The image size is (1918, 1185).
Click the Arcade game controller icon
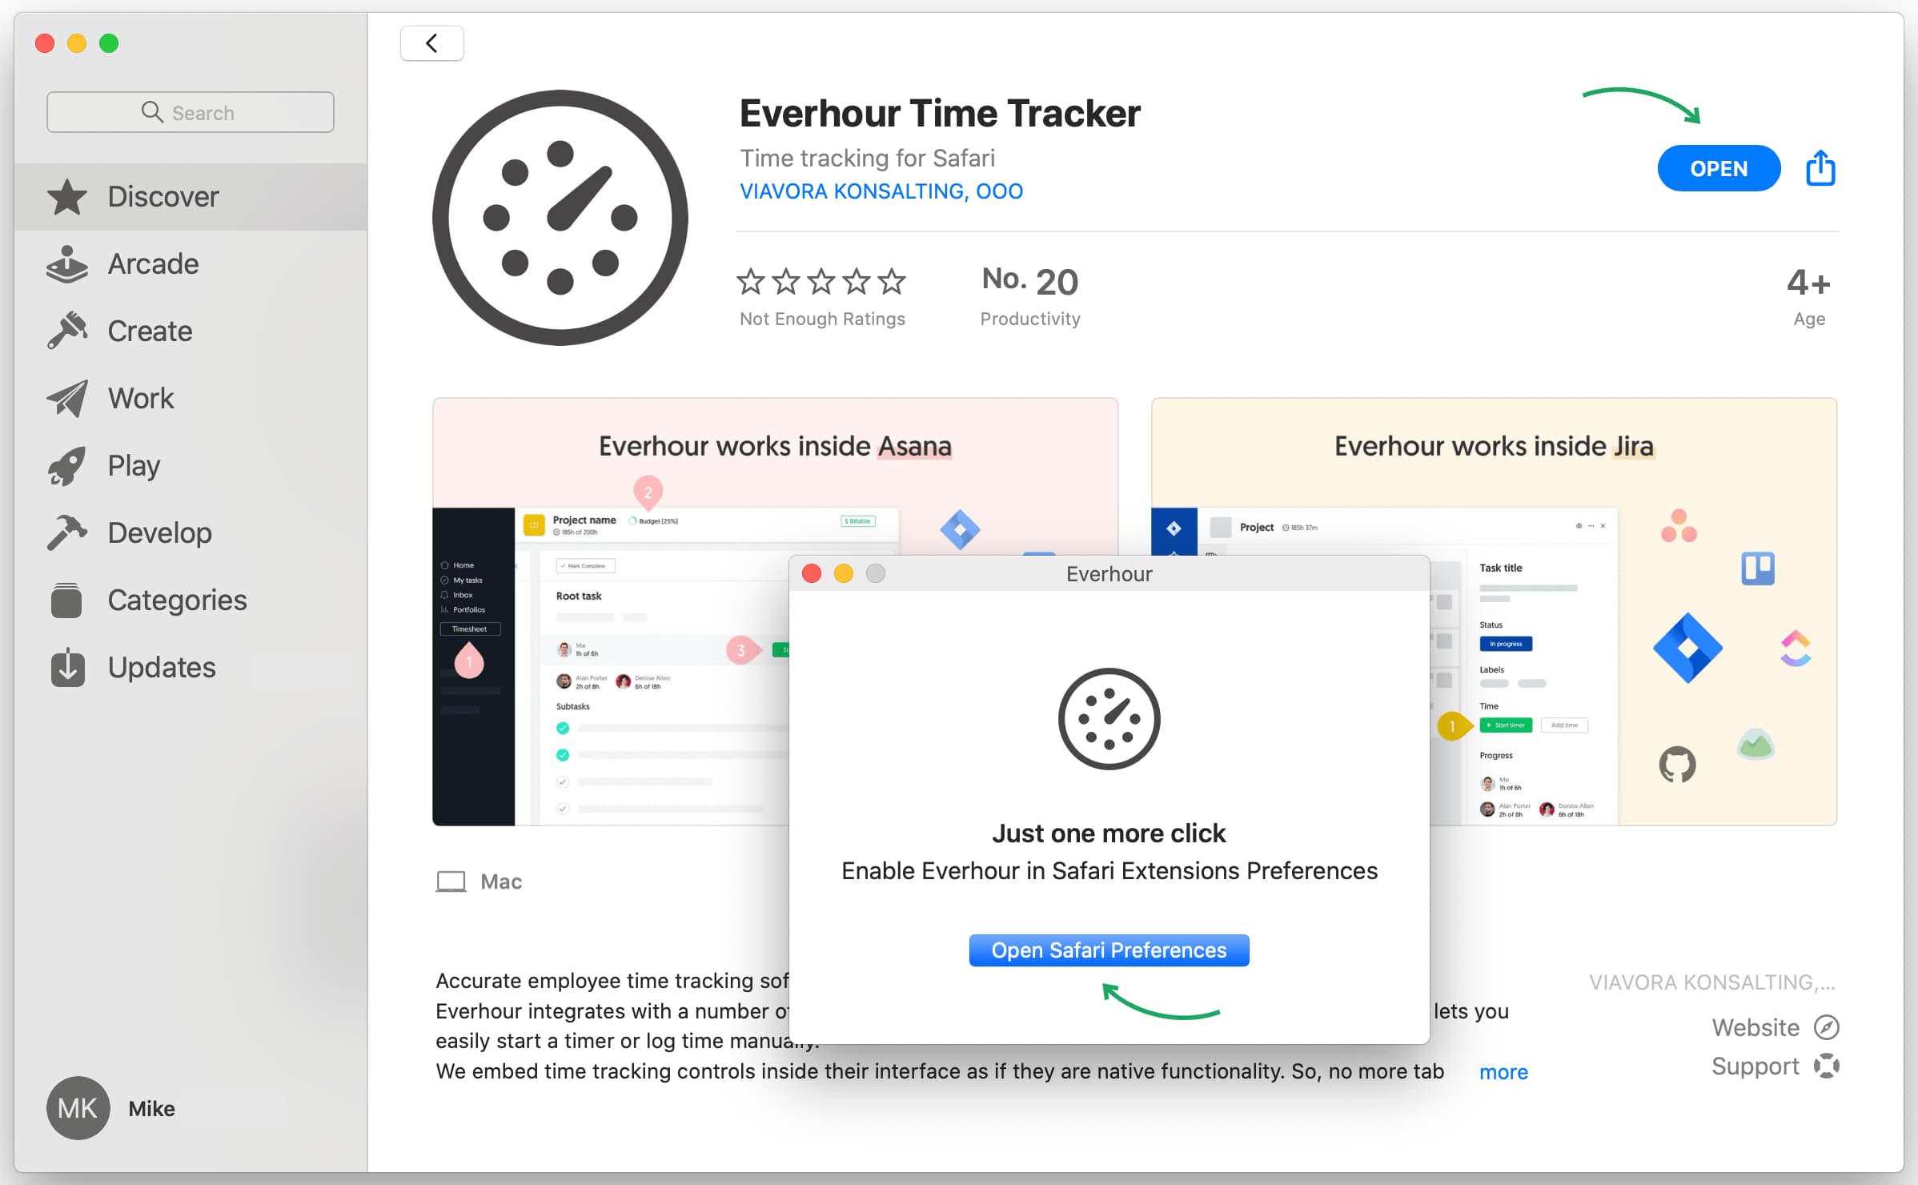tap(69, 264)
